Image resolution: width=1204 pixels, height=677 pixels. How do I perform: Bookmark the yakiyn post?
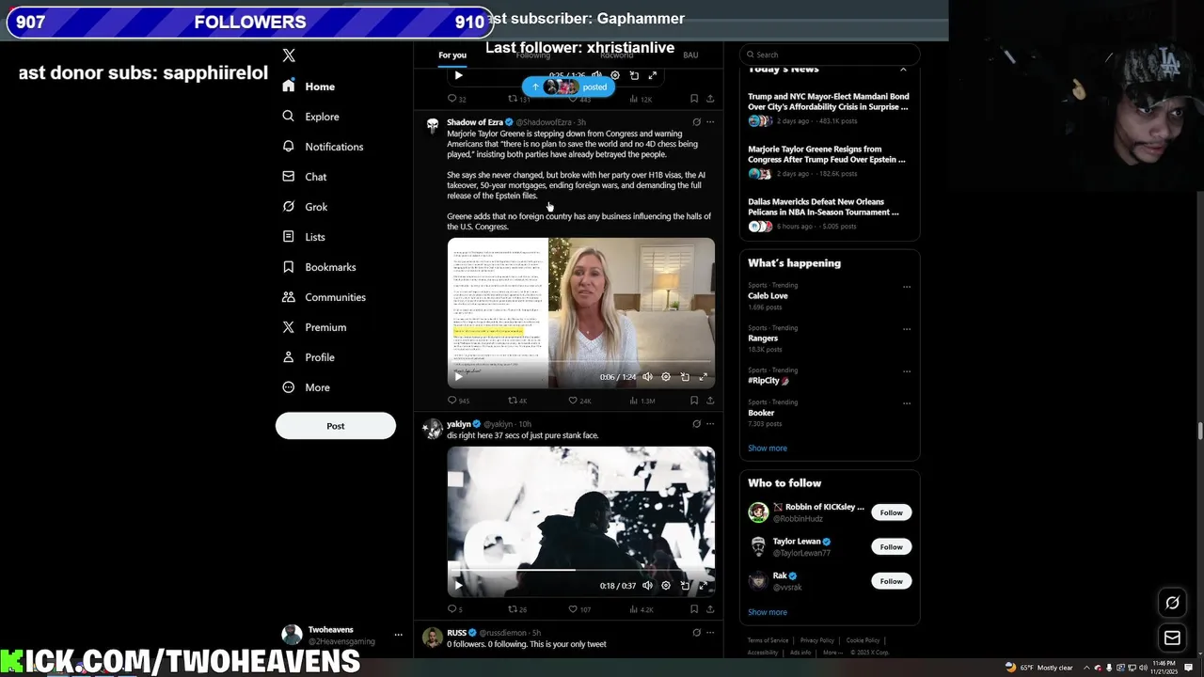[x=694, y=609]
